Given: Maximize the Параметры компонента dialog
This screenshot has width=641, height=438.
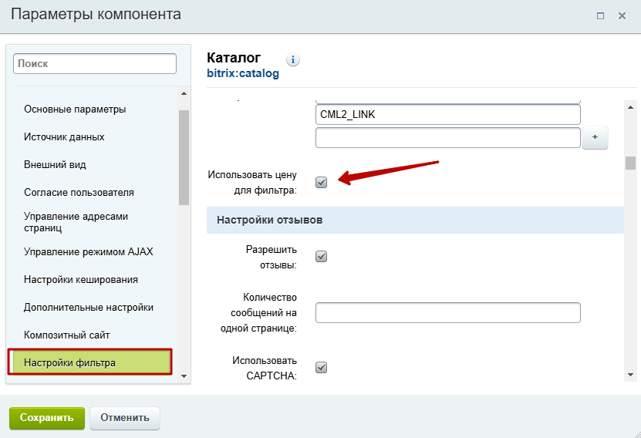Looking at the screenshot, I should pyautogui.click(x=600, y=16).
